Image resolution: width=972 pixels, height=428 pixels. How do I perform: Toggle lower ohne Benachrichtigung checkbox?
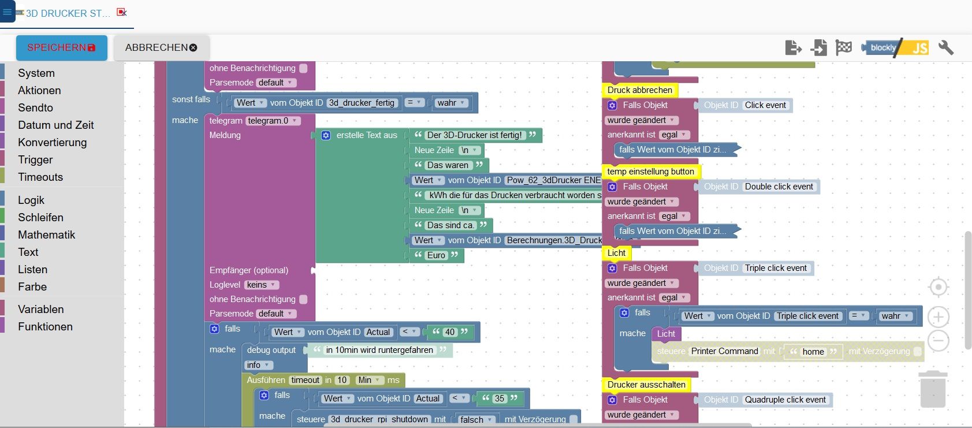pos(303,299)
